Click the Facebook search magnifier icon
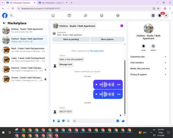 point(11,16)
